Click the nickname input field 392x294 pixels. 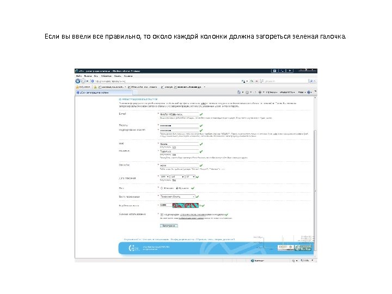179,166
